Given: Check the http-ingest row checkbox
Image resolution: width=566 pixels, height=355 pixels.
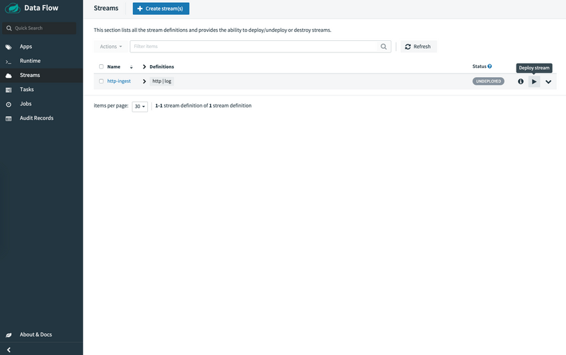Looking at the screenshot, I should point(101,81).
